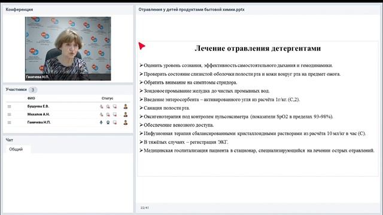
Task: Click the presentation file name title
Action: click(191, 10)
